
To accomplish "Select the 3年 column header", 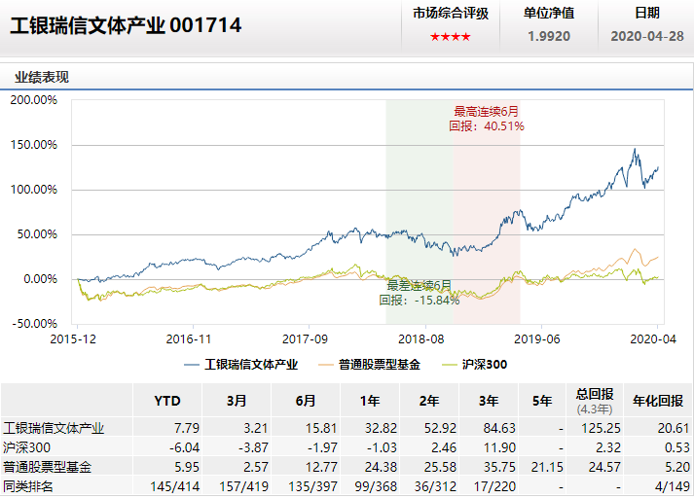I will (x=489, y=401).
